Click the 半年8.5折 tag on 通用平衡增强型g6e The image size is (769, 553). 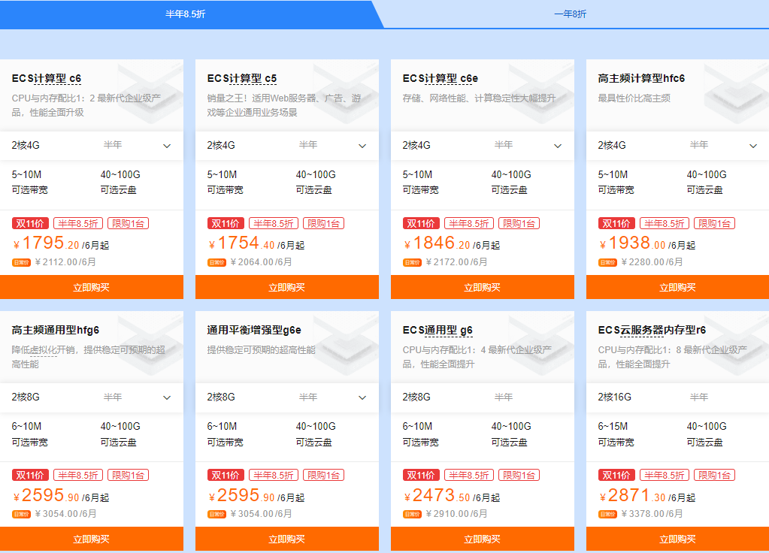[x=274, y=475]
